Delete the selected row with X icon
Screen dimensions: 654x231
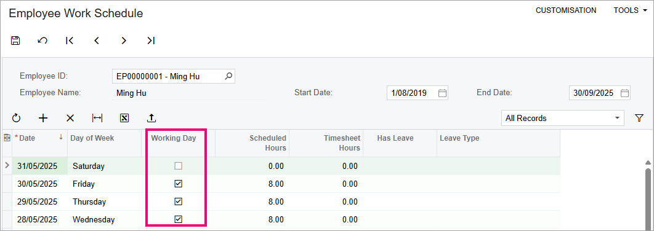pos(70,118)
